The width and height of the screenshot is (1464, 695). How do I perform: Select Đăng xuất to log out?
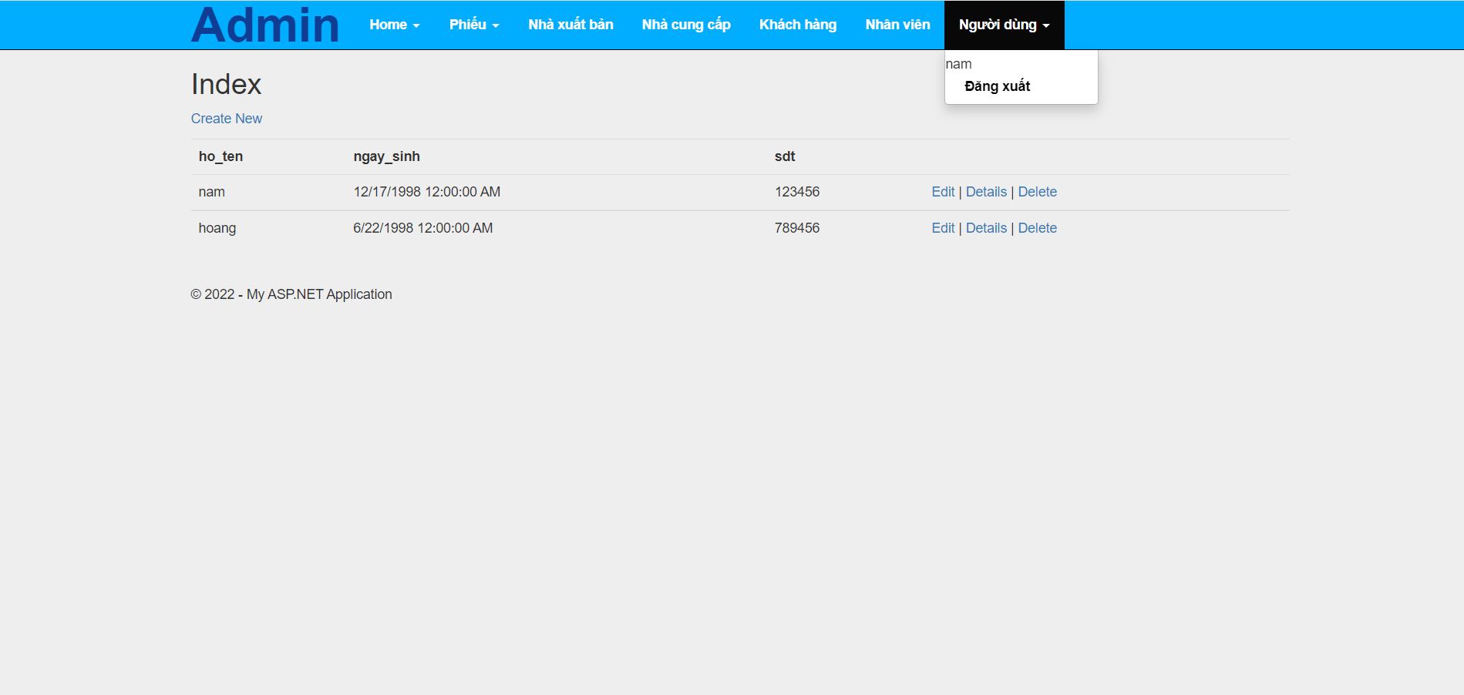click(x=998, y=86)
